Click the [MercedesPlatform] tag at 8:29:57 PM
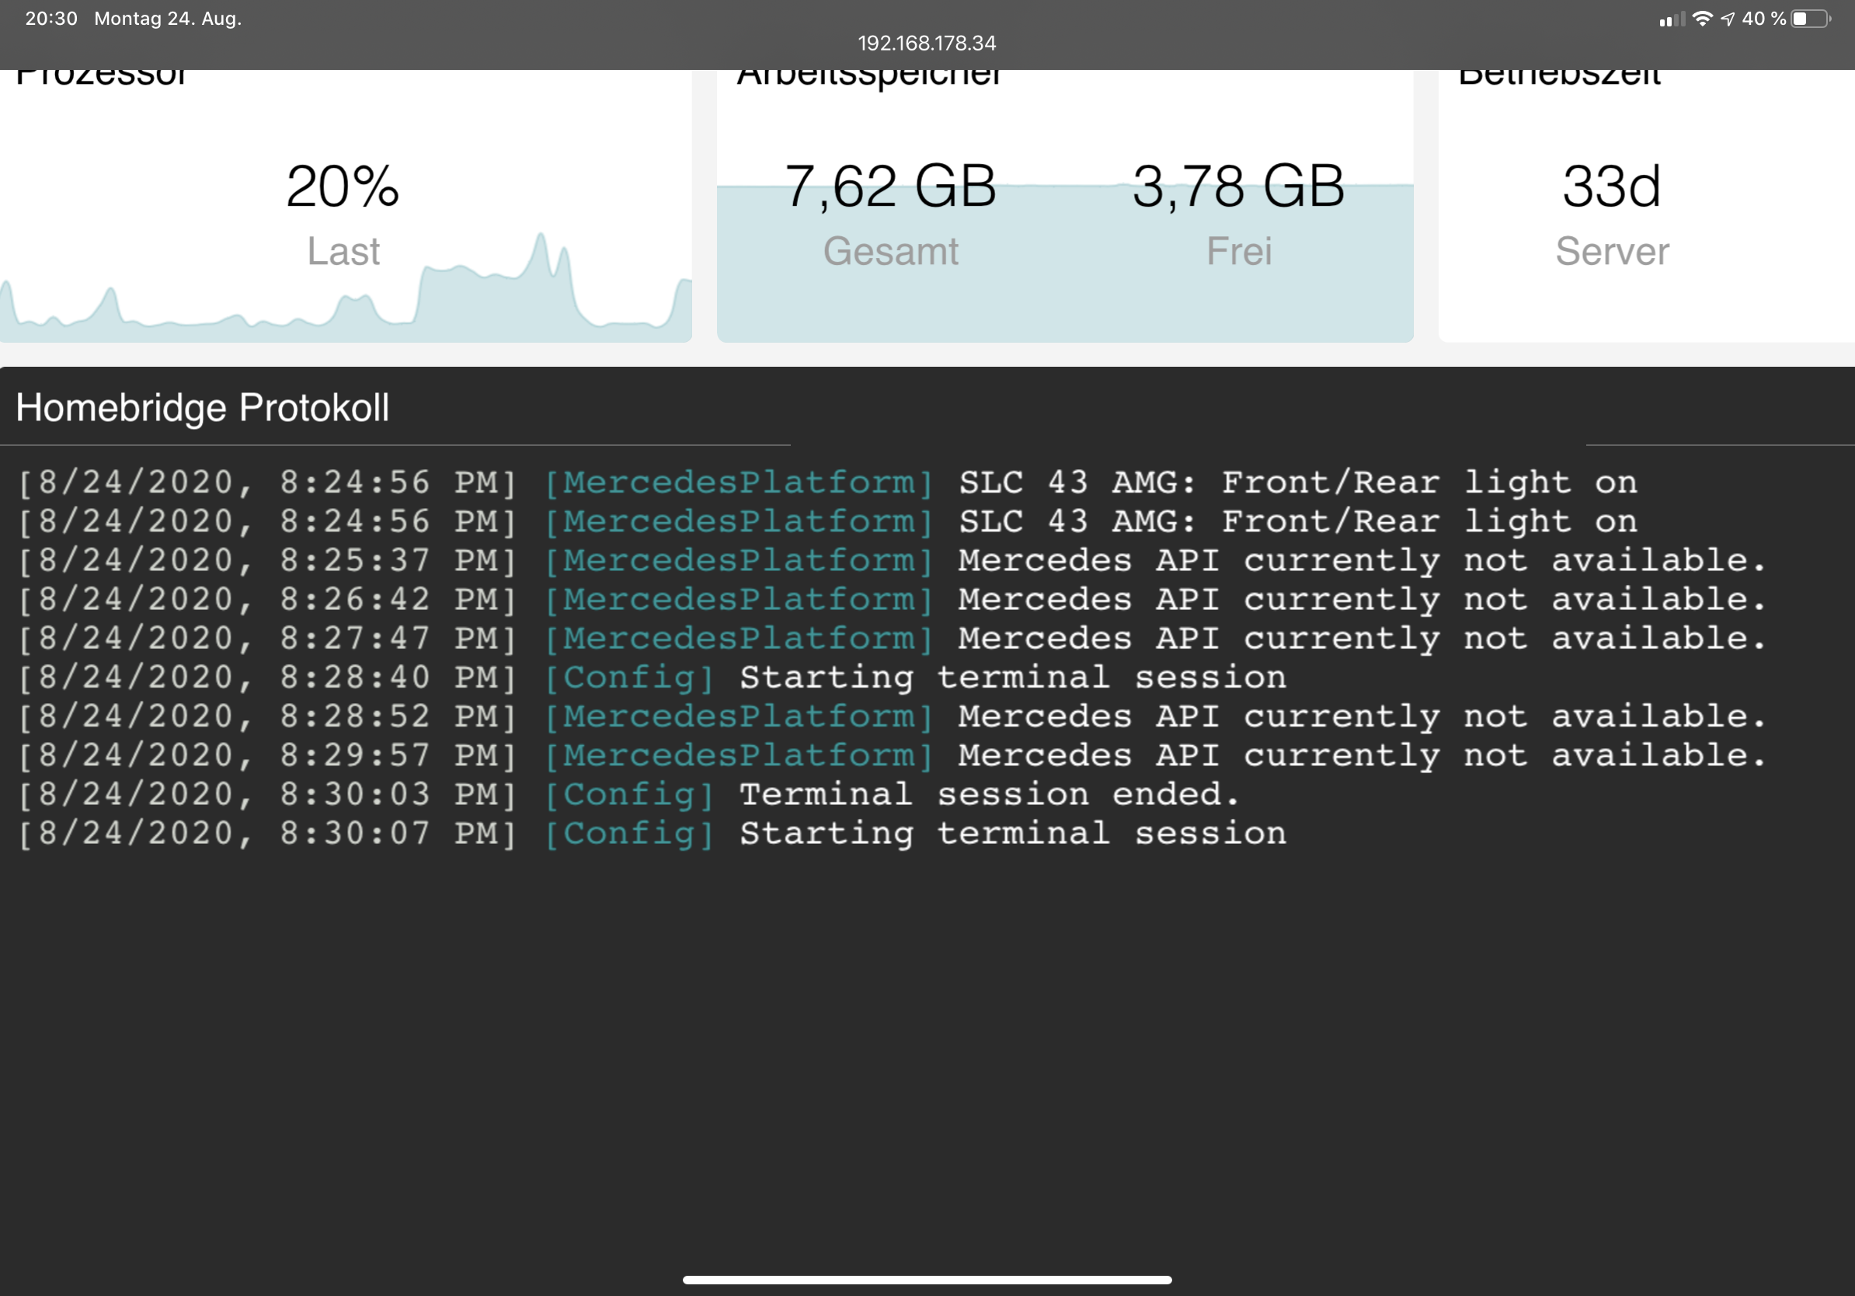 (740, 755)
